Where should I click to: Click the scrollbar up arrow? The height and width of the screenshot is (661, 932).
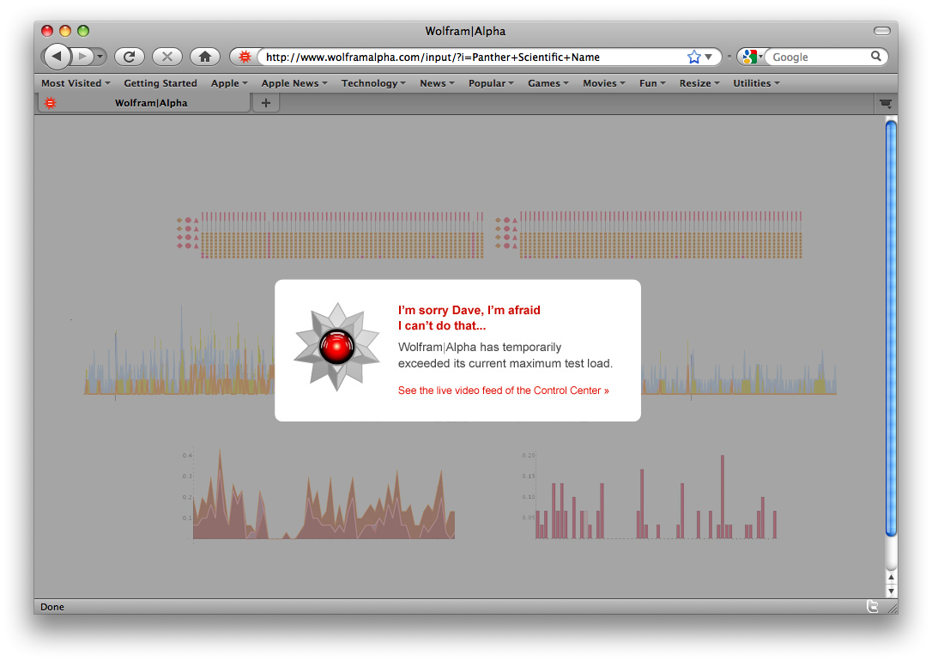click(x=891, y=577)
